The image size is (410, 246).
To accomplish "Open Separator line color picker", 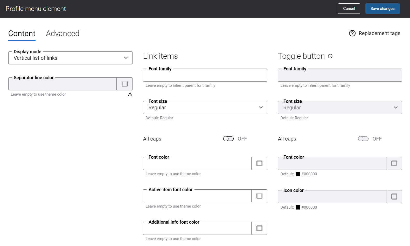I will click(x=124, y=84).
